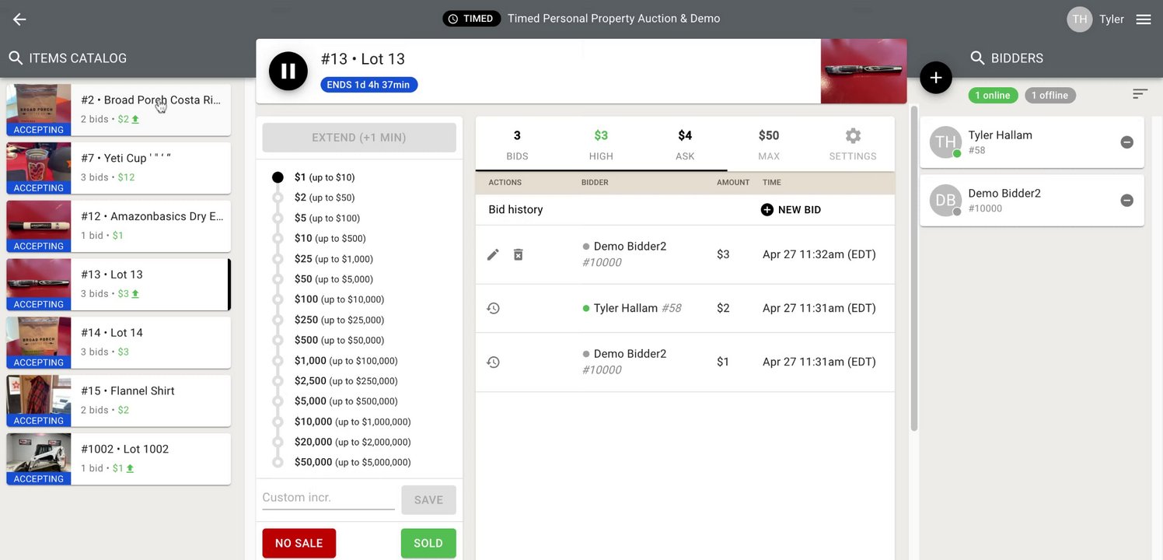Delete the $3 bid with the trash icon
The height and width of the screenshot is (560, 1163).
point(518,254)
